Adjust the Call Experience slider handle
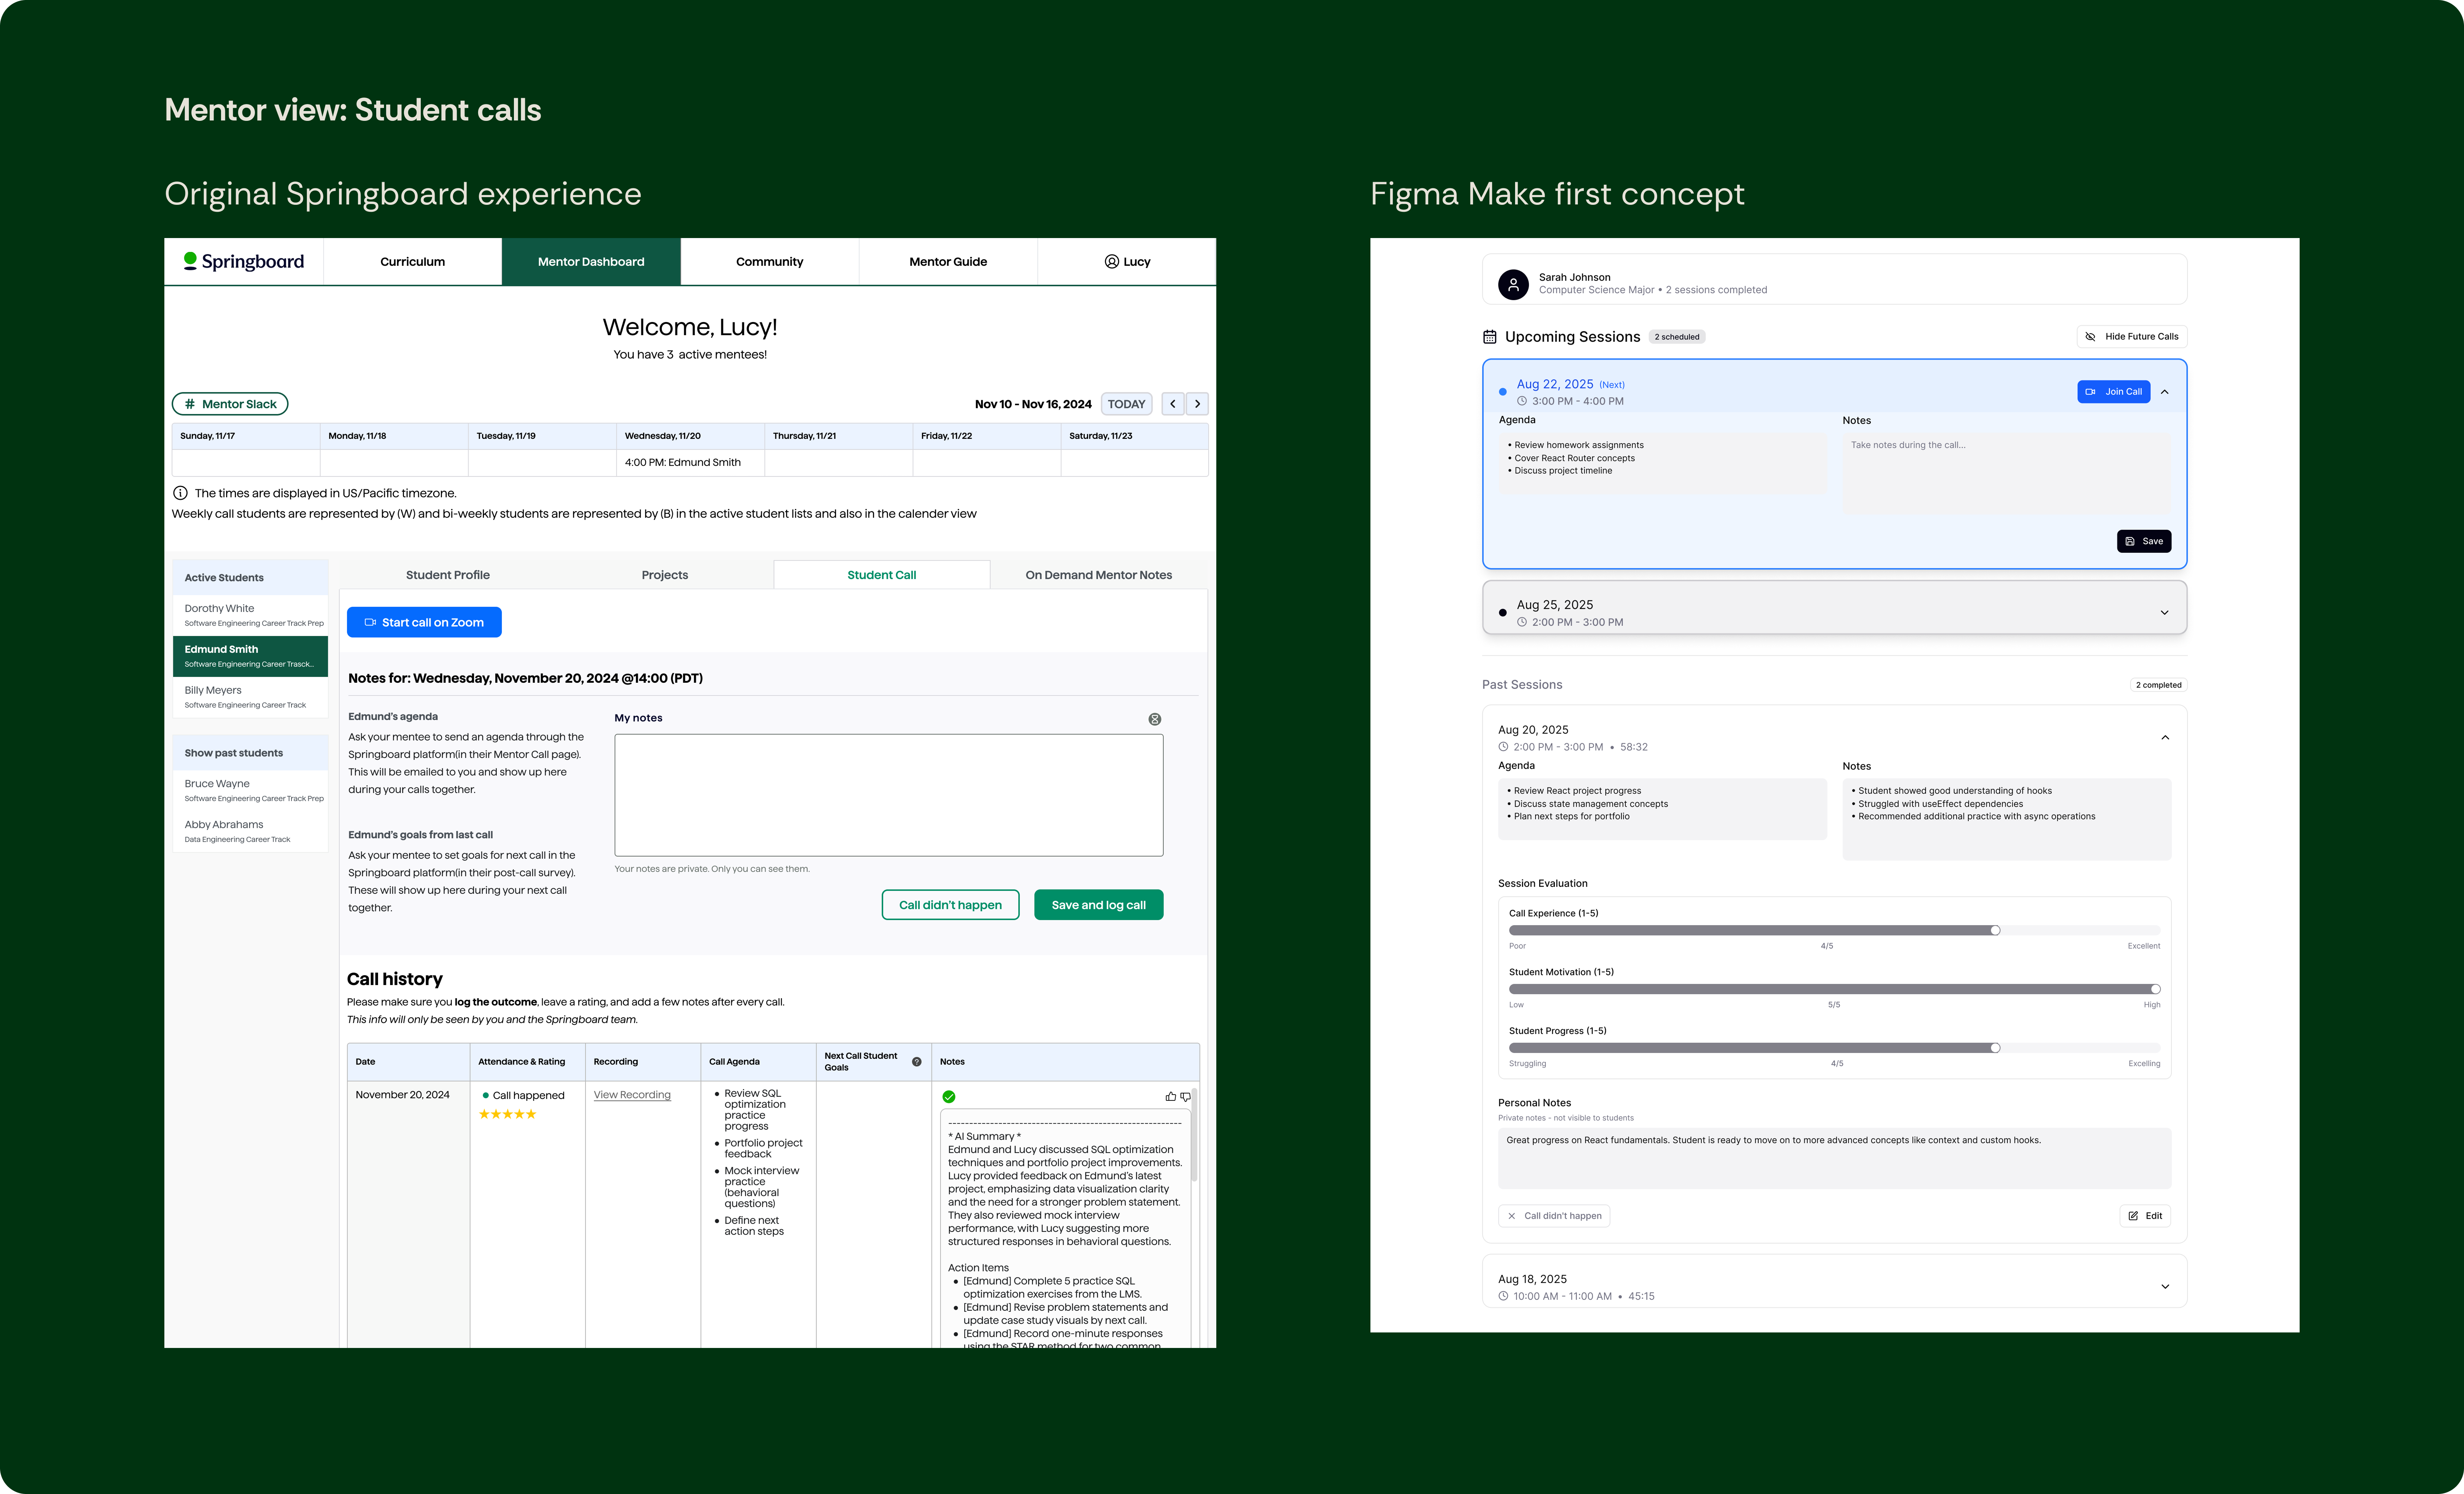Screen dimensions: 2464x1494 coord(1995,930)
